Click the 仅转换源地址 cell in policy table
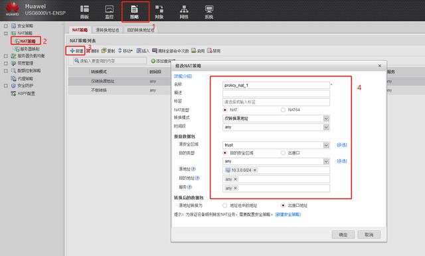This screenshot has height=256, width=425. pyautogui.click(x=102, y=81)
